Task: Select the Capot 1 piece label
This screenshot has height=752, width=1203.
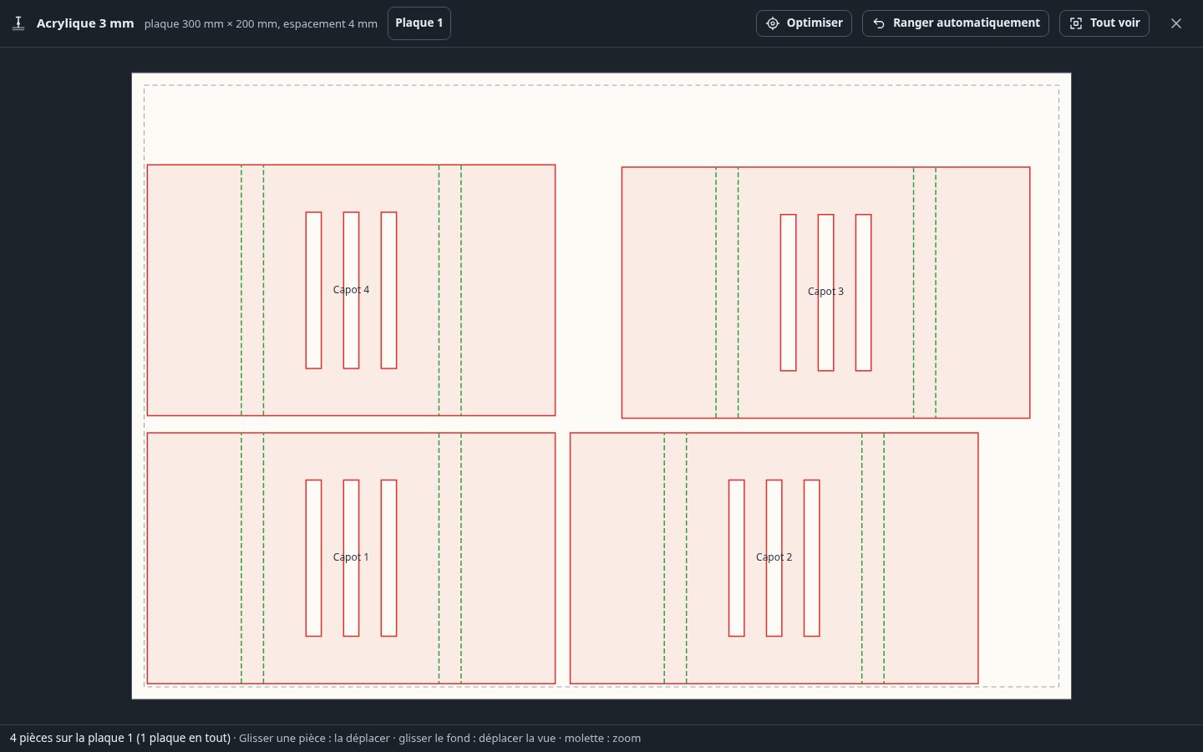Action: point(351,557)
